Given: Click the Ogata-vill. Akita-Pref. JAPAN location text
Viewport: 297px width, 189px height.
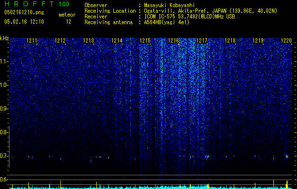Looking at the screenshot, I should tap(211, 11).
